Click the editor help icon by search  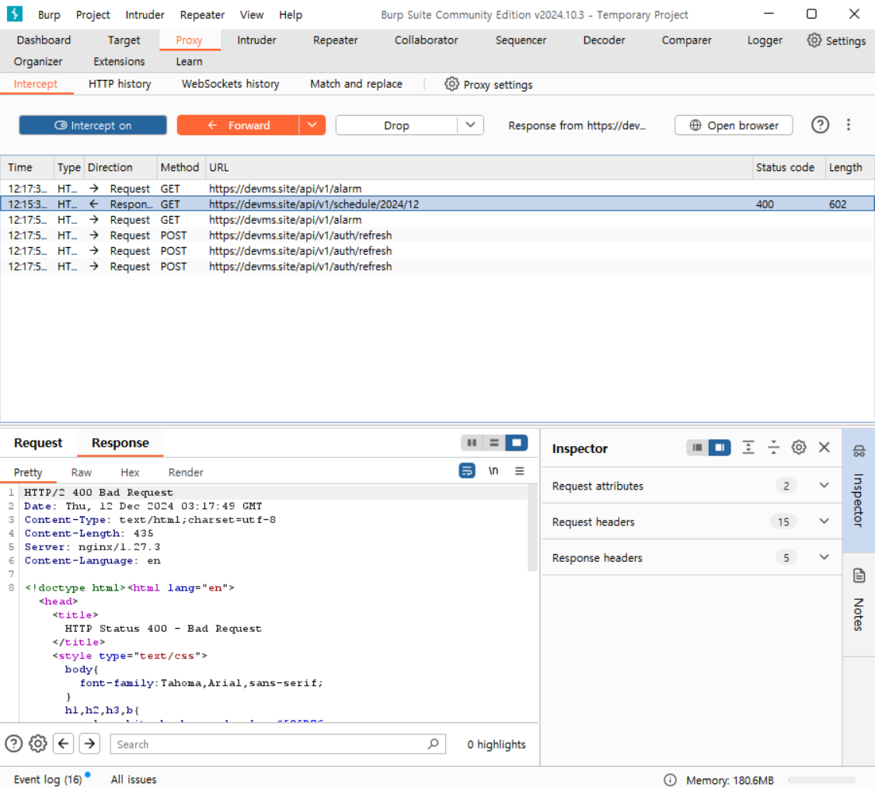pos(14,744)
